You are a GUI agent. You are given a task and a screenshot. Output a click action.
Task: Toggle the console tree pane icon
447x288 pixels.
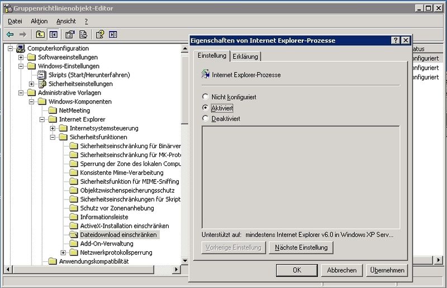[x=53, y=35]
